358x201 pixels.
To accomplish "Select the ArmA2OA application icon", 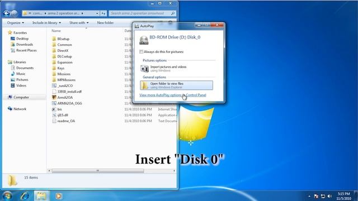I will point(54,97).
